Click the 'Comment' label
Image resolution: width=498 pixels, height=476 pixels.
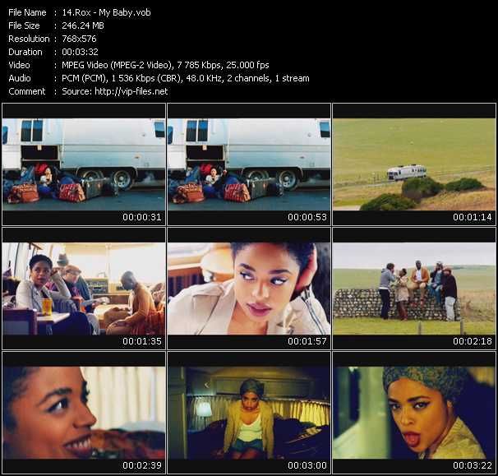[27, 91]
